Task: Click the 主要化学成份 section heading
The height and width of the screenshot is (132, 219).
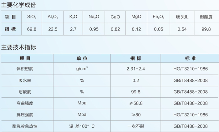Action: pyautogui.click(x=19, y=4)
